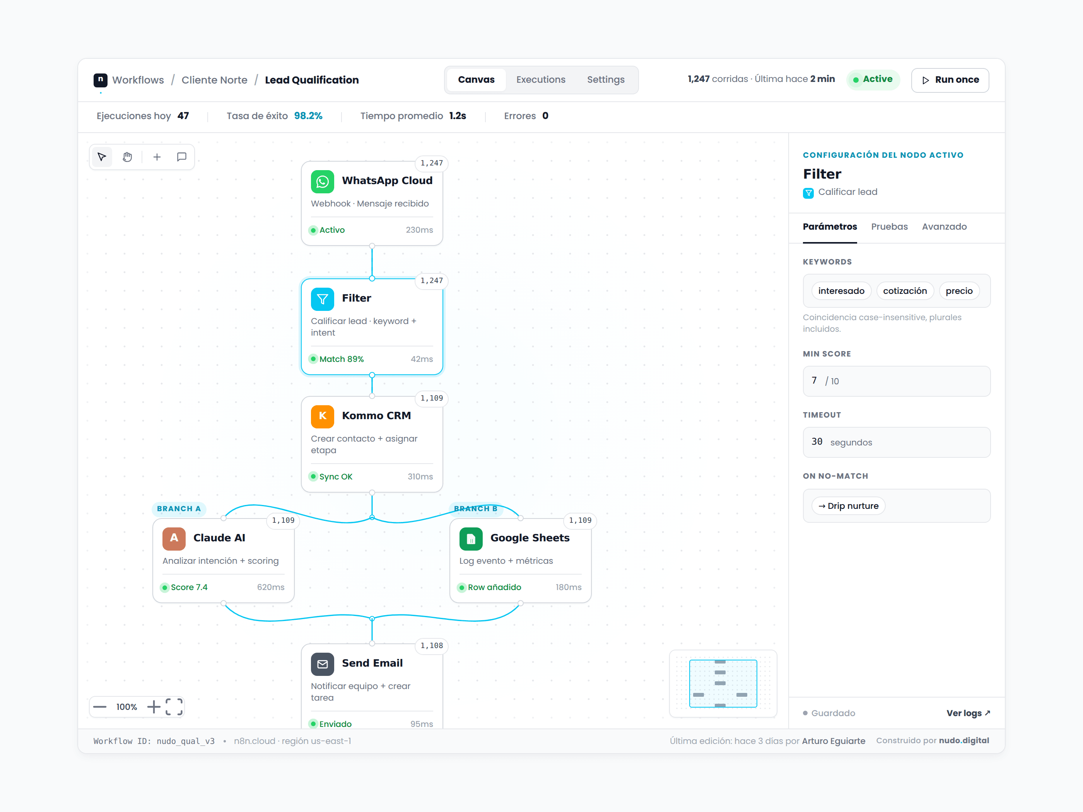Open the Settings tab

pos(606,80)
